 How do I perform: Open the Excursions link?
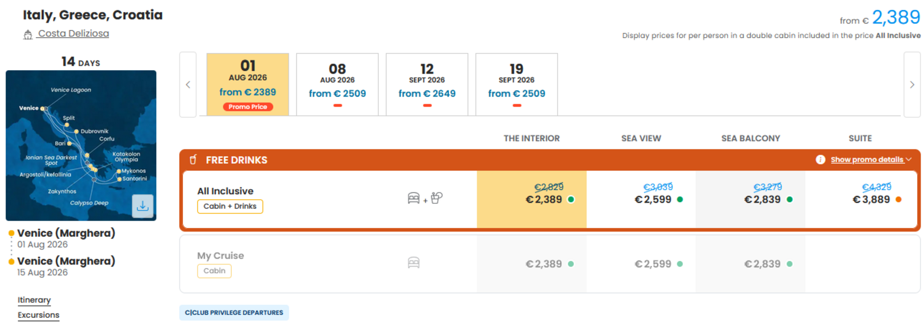38,315
